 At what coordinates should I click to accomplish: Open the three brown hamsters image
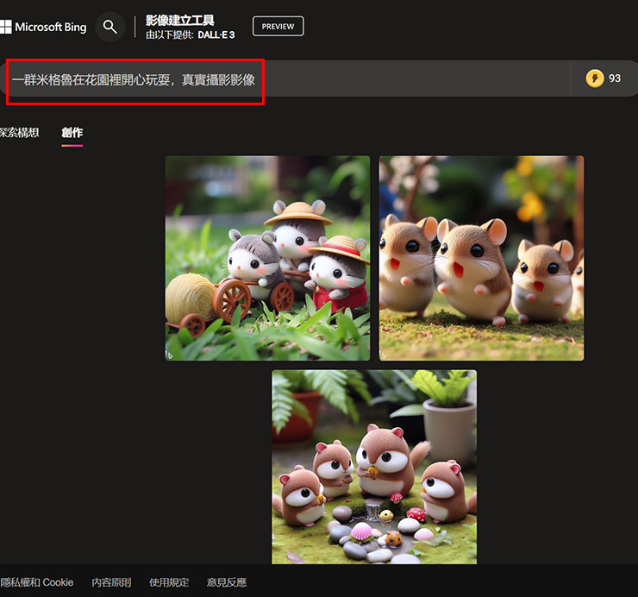click(481, 258)
